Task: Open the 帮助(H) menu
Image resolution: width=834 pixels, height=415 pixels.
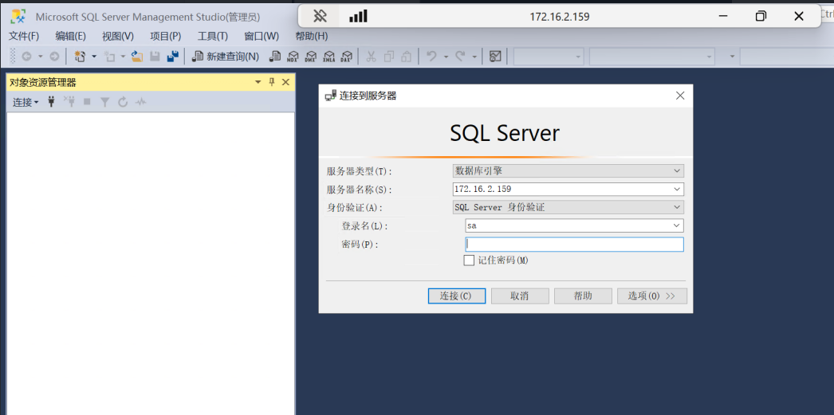Action: click(x=311, y=36)
